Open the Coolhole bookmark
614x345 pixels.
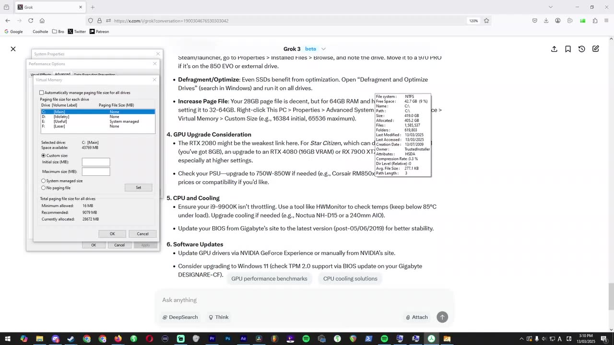(40, 32)
